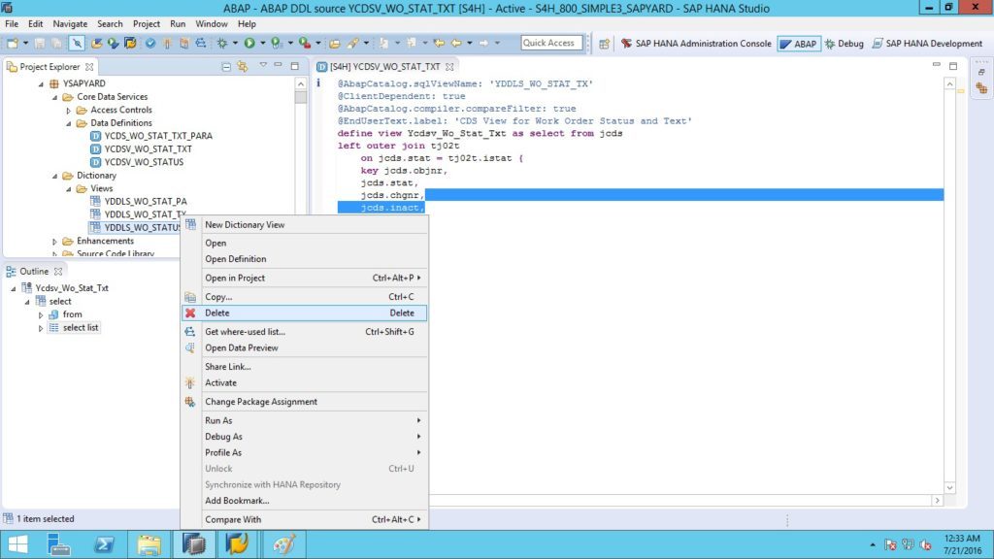Viewport: 994px width, 559px height.
Task: Open Server Manager from the taskbar
Action: pyautogui.click(x=59, y=544)
